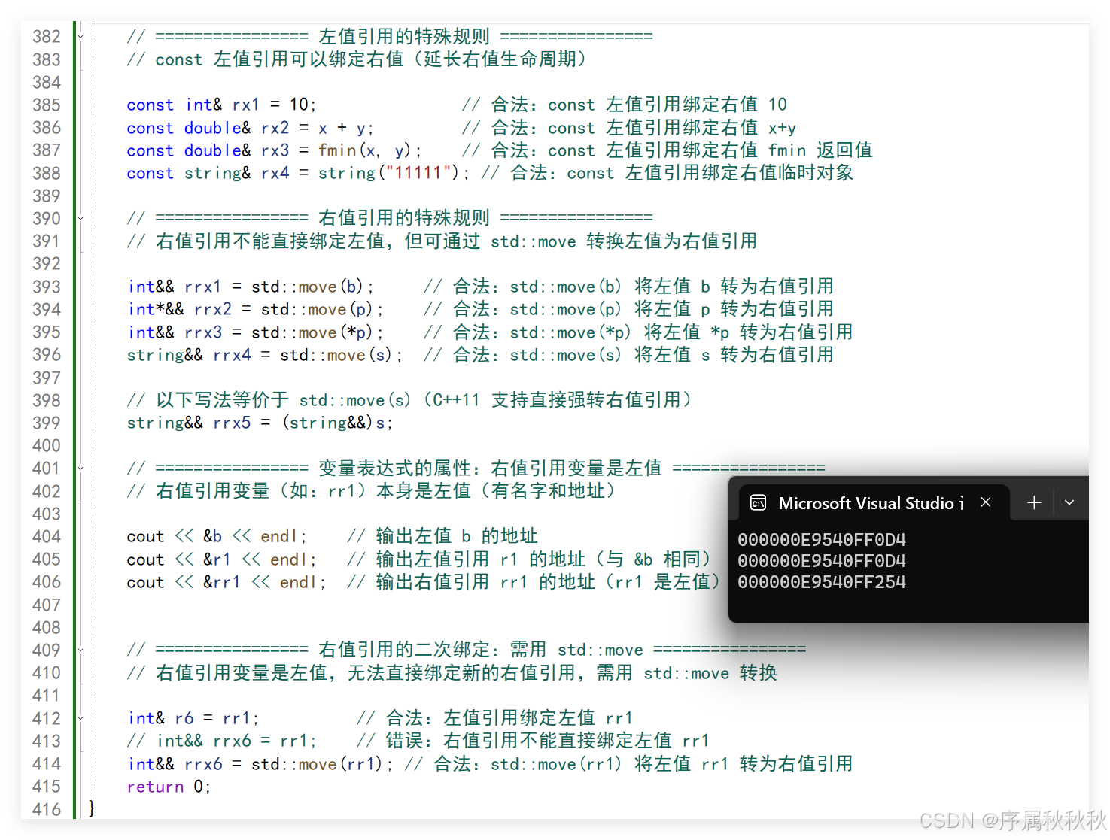Click the commented-out line '// int&& rrx6 = rr1;'
Image resolution: width=1110 pixels, height=840 pixels.
pyautogui.click(x=221, y=741)
